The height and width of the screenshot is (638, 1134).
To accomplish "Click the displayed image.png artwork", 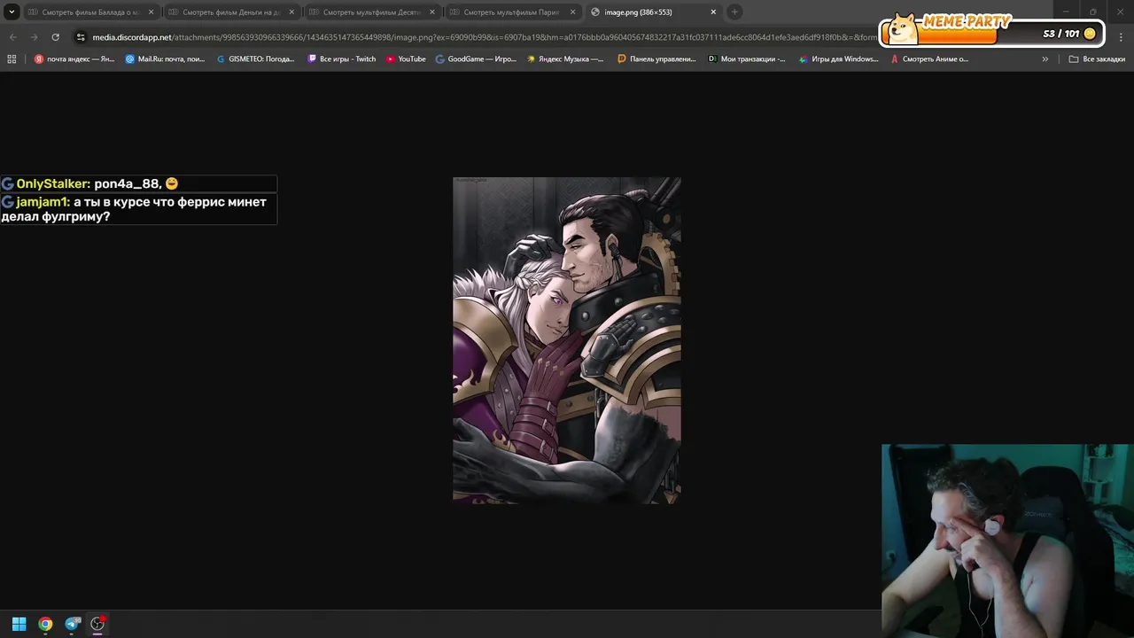I will pyautogui.click(x=567, y=340).
